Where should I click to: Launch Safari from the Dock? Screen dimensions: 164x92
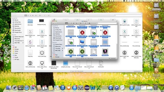[x=27, y=88]
